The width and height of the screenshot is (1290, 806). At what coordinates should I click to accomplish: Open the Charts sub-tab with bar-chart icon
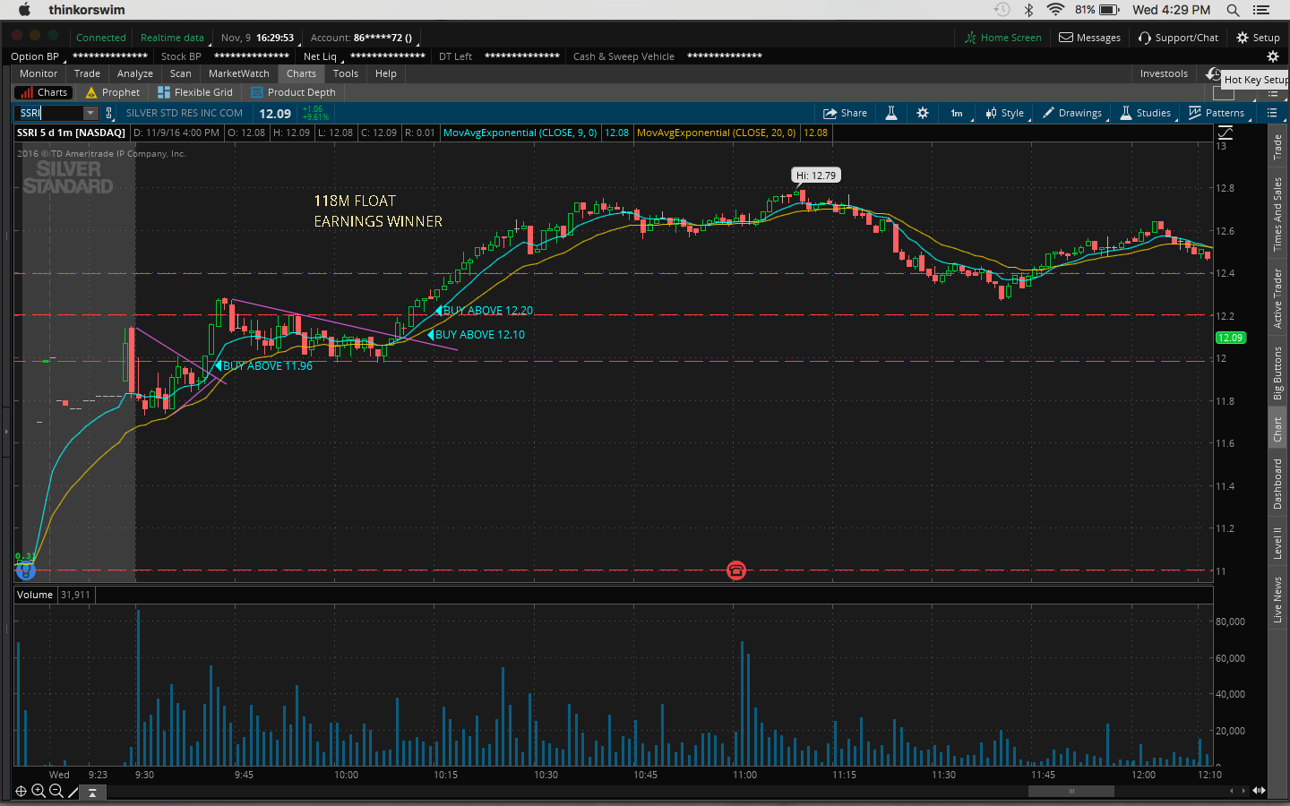pyautogui.click(x=42, y=92)
